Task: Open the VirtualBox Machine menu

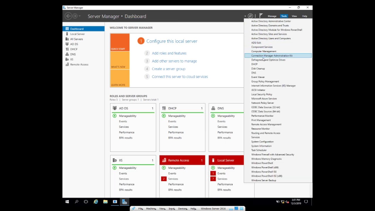Action: coord(151,209)
